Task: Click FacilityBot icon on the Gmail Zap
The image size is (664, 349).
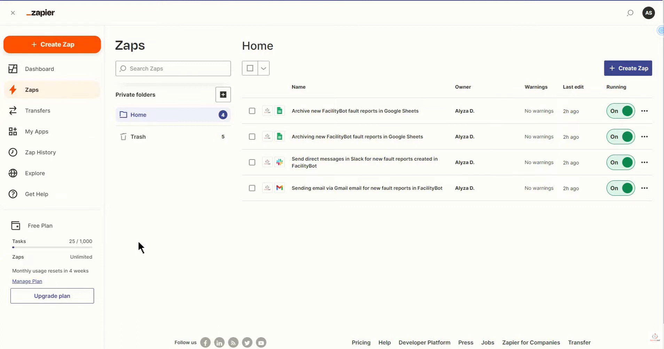Action: (267, 188)
